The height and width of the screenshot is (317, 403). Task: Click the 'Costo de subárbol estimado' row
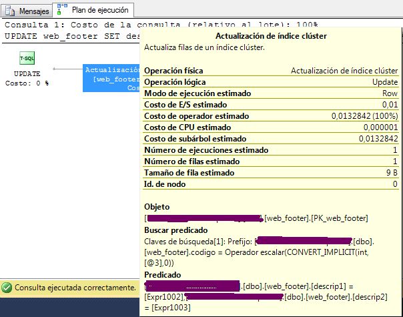(271, 138)
